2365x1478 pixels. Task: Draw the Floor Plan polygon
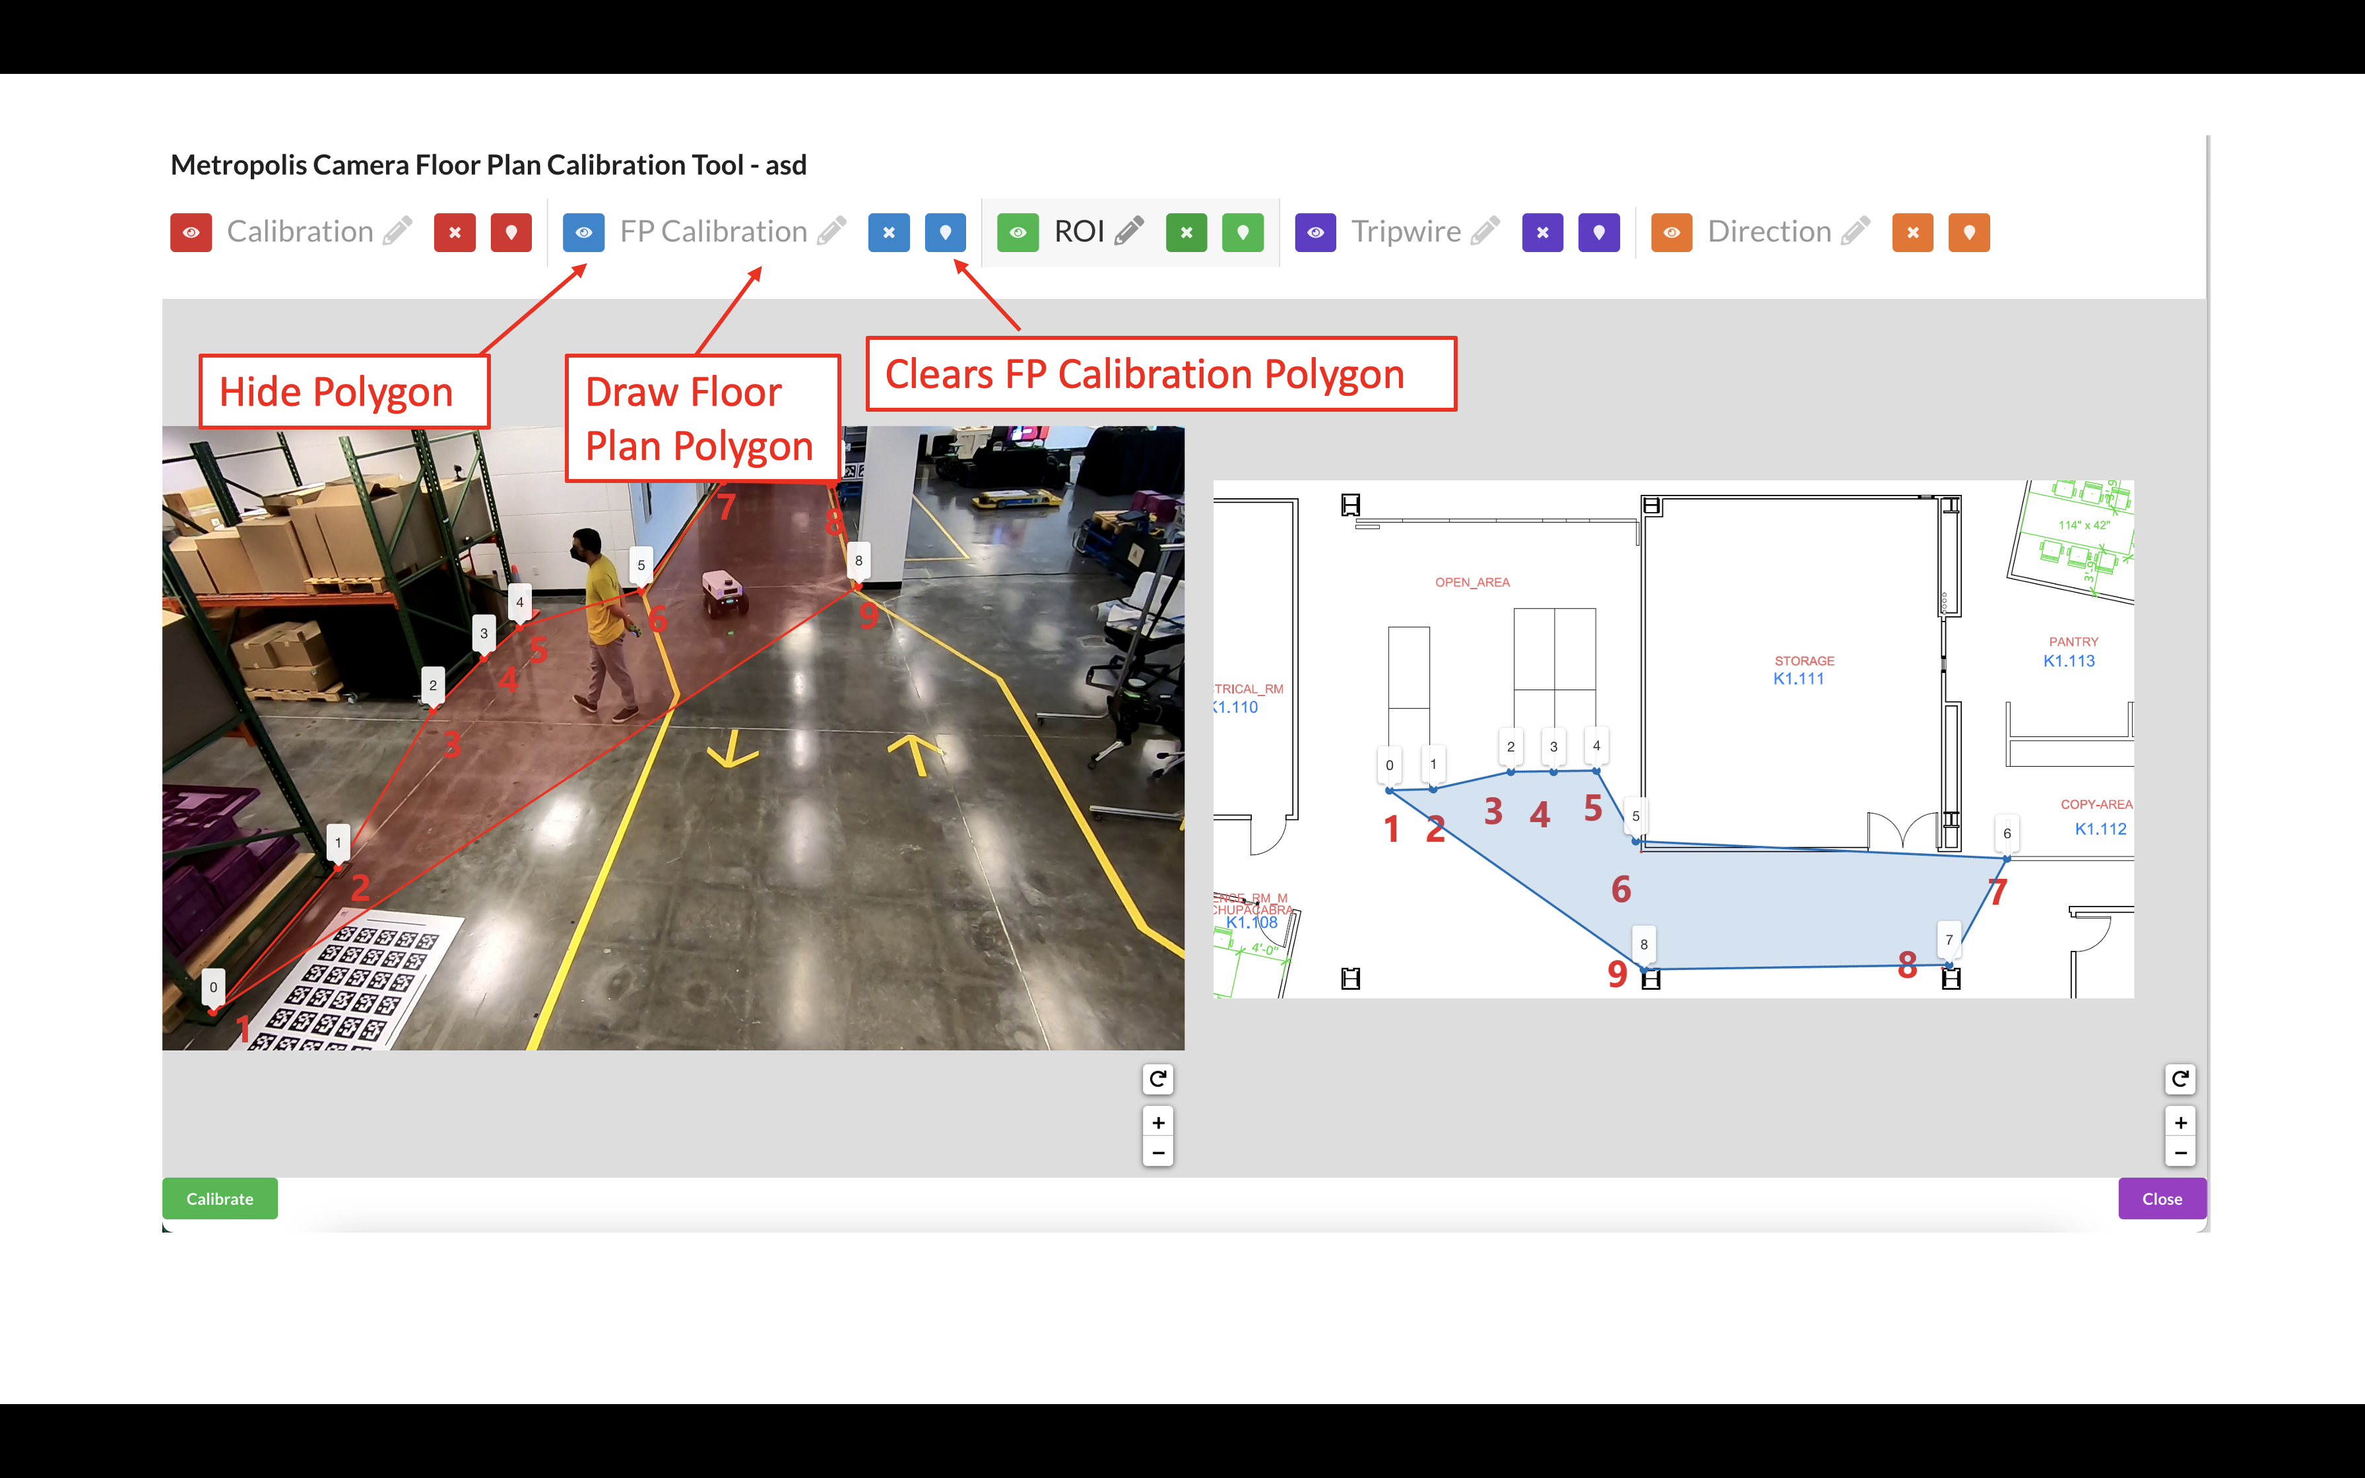945,232
